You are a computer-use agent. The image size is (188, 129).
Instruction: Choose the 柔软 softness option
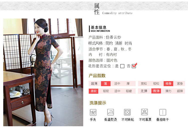point(93,91)
